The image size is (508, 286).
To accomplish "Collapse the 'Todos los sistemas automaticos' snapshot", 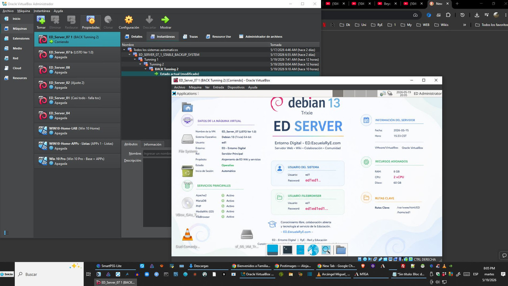I will coord(124,50).
